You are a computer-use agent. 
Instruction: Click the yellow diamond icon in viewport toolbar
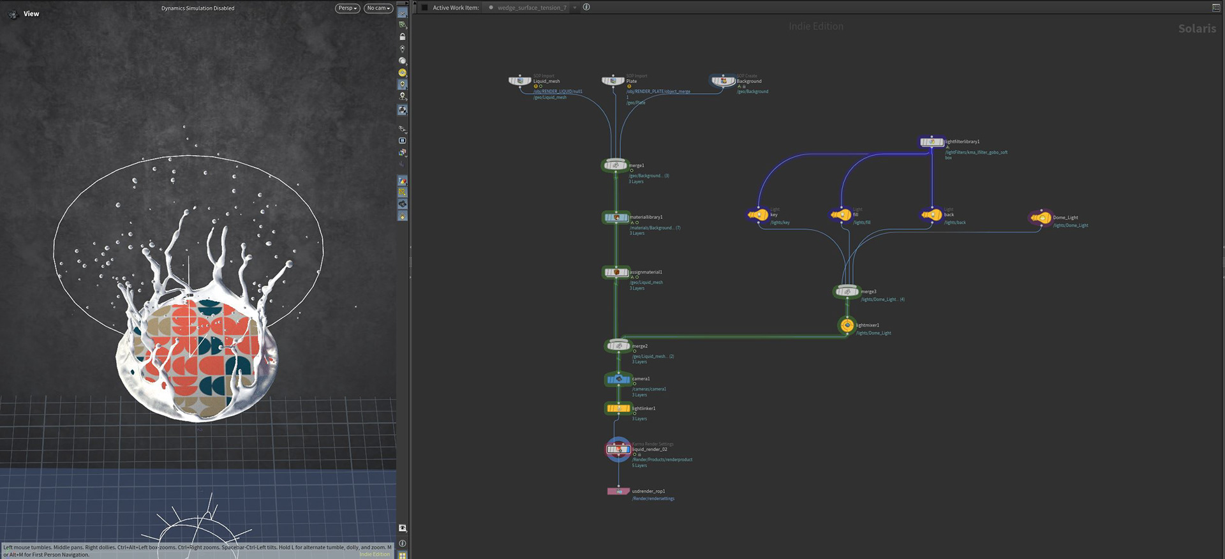(403, 216)
